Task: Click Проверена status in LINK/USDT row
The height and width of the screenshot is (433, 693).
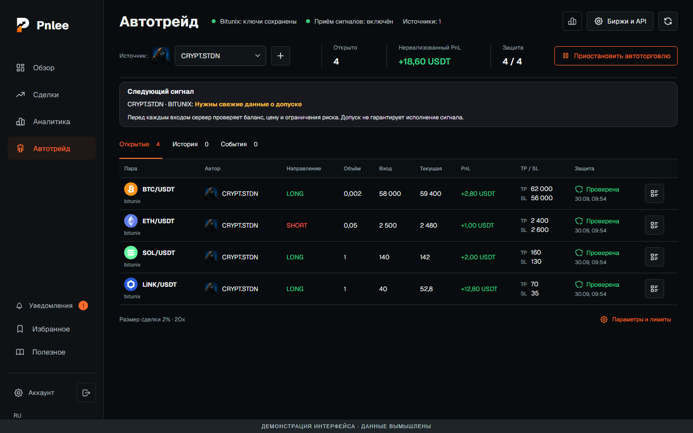Action: point(603,285)
